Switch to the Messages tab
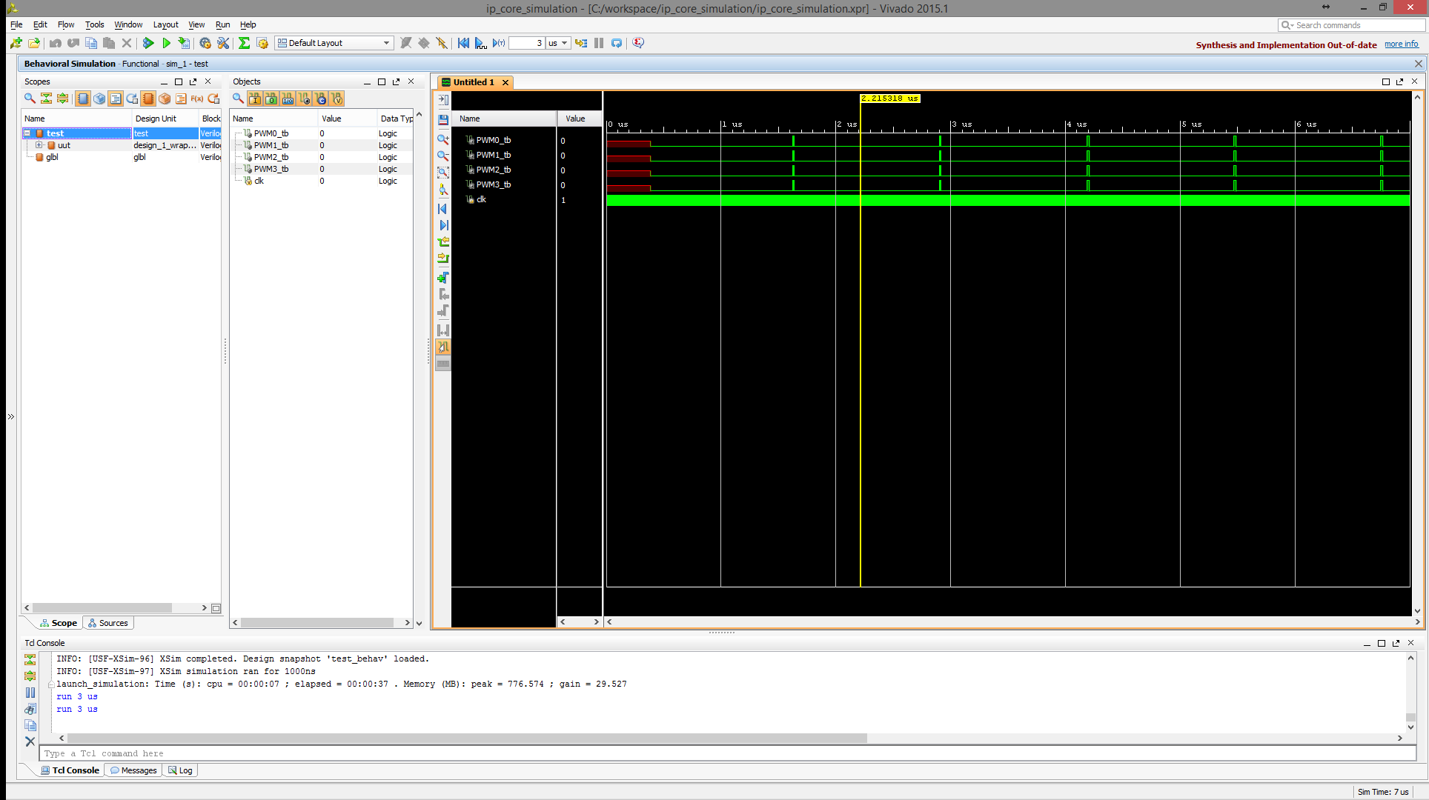The height and width of the screenshot is (800, 1429). click(x=133, y=770)
